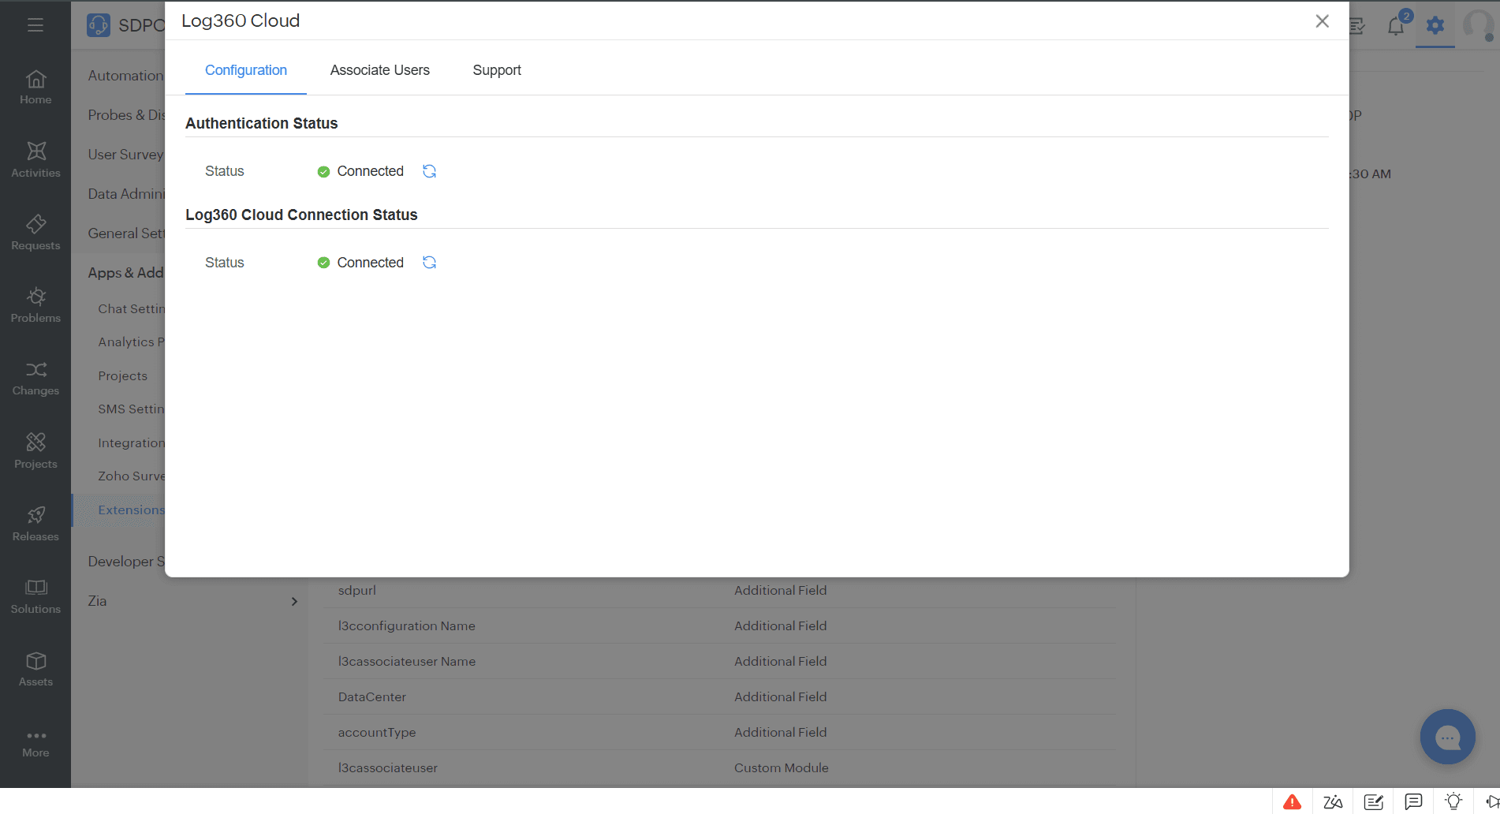Image resolution: width=1500 pixels, height=814 pixels.
Task: Open the profile avatar menu
Action: coord(1479,25)
